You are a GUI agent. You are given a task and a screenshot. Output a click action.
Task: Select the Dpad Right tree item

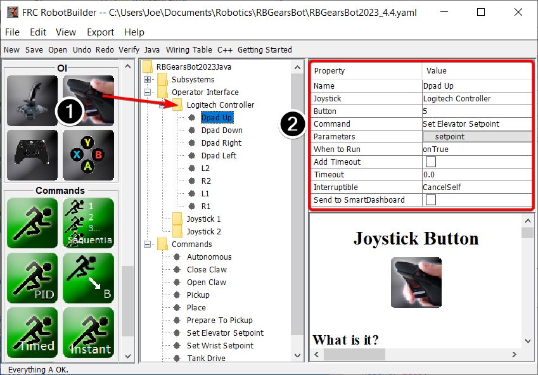(x=221, y=143)
